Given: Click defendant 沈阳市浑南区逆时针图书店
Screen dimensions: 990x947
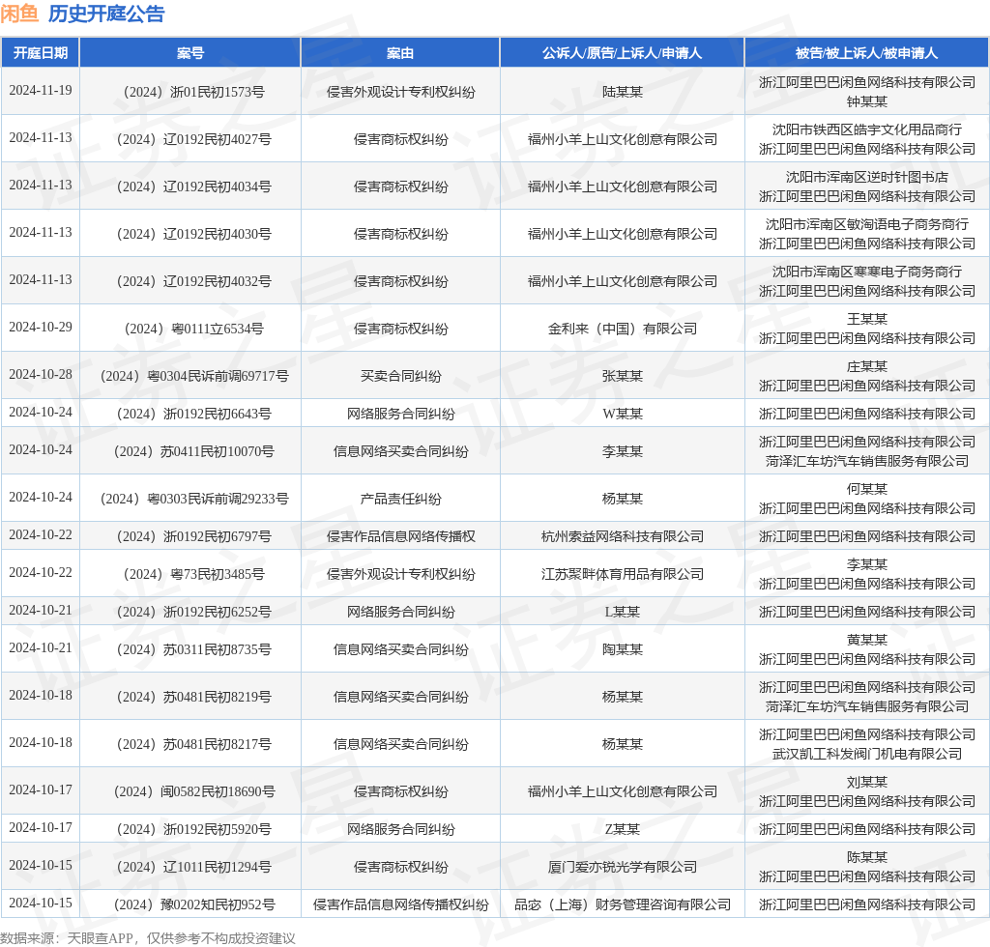Looking at the screenshot, I should [866, 177].
